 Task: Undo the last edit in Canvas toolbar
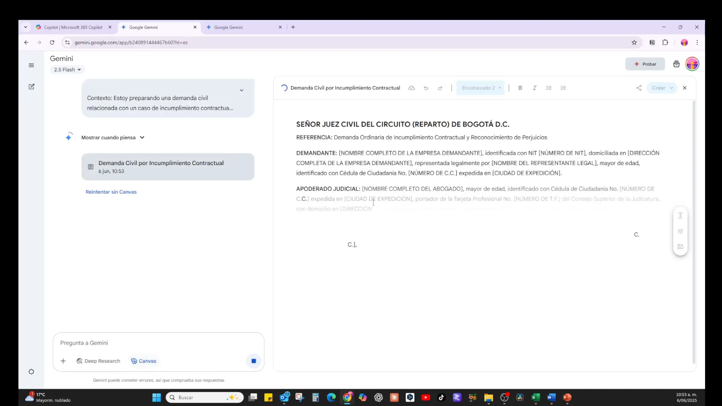point(426,88)
